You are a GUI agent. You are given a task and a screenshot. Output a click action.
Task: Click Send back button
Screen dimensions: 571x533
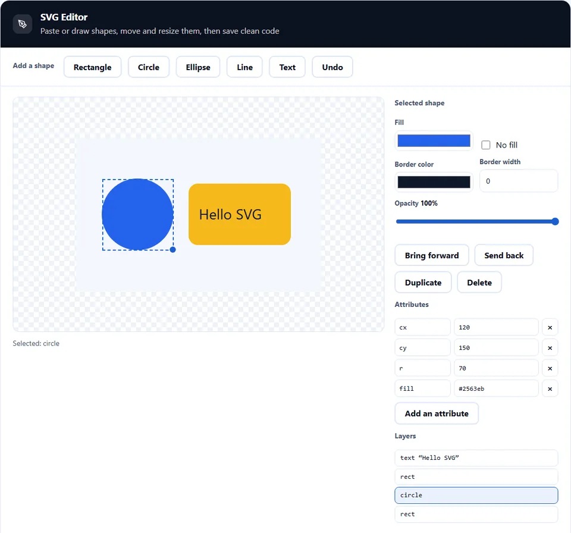[x=504, y=255]
